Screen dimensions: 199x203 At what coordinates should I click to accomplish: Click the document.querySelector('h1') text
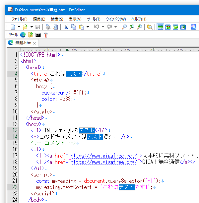click(121, 181)
